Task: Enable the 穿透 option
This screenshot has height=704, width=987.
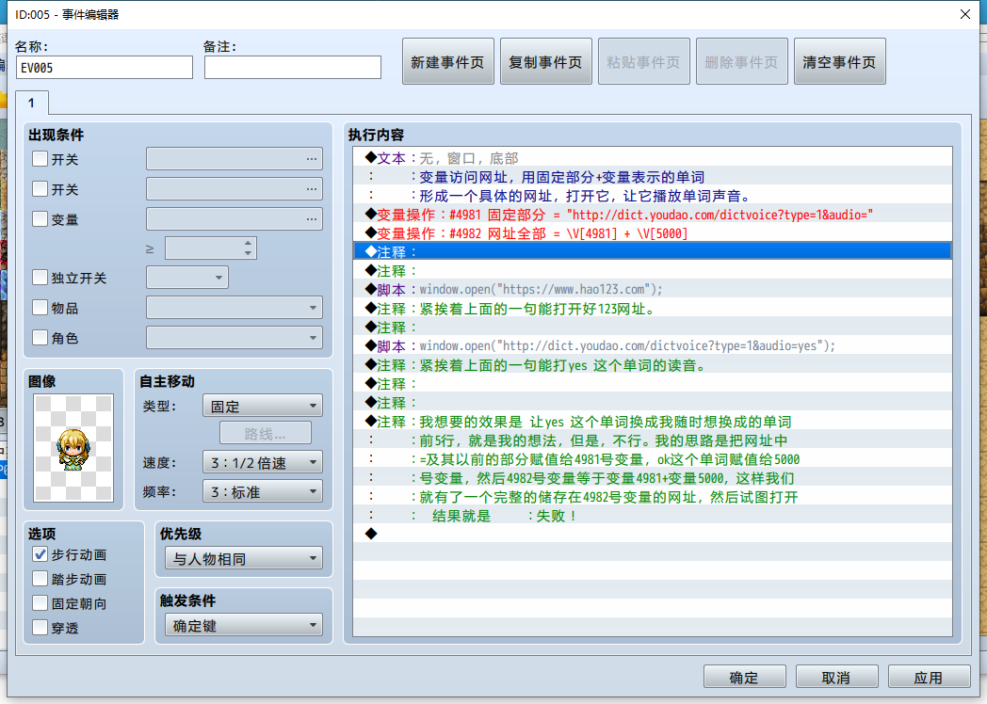Action: tap(40, 628)
